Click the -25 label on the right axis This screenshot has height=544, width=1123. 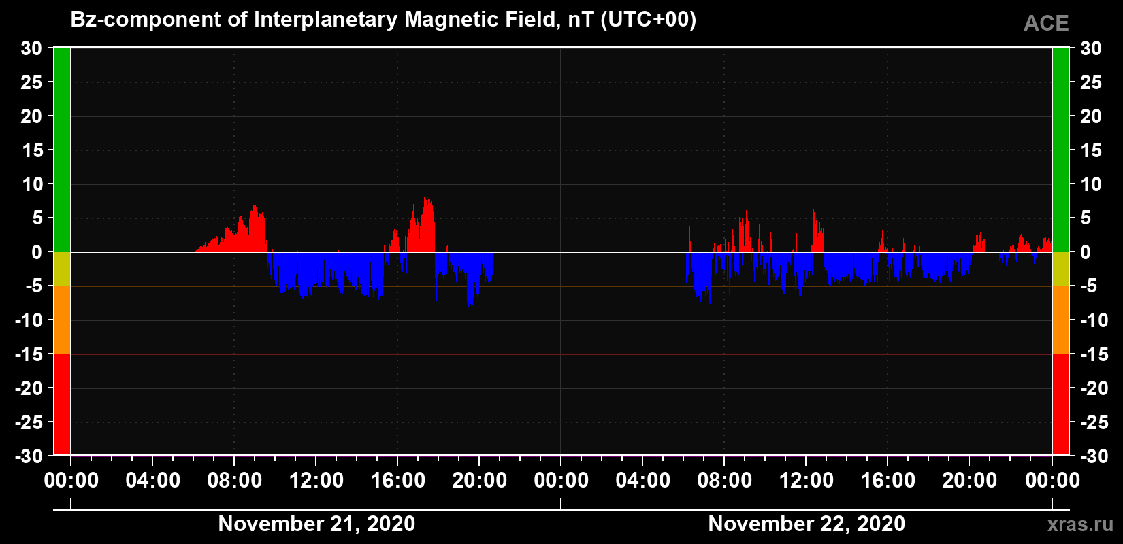pos(1094,422)
